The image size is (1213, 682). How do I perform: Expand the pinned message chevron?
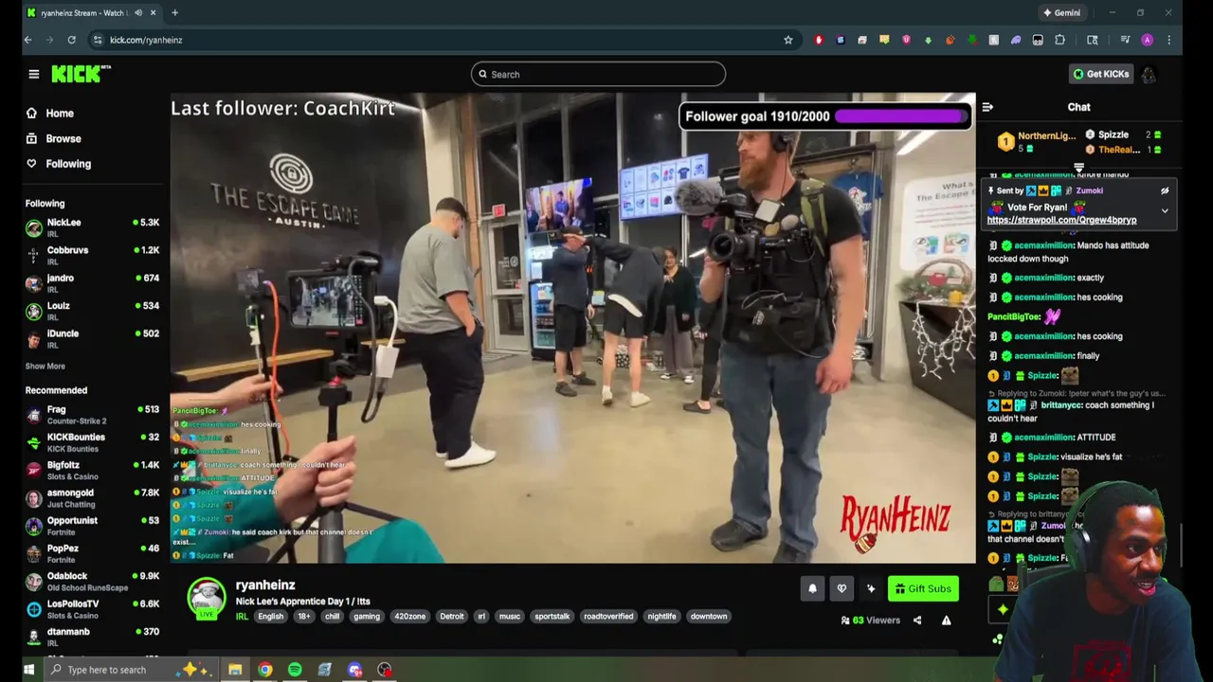1165,211
